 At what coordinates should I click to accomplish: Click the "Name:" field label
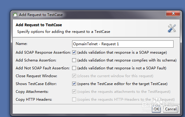[x=21, y=44]
